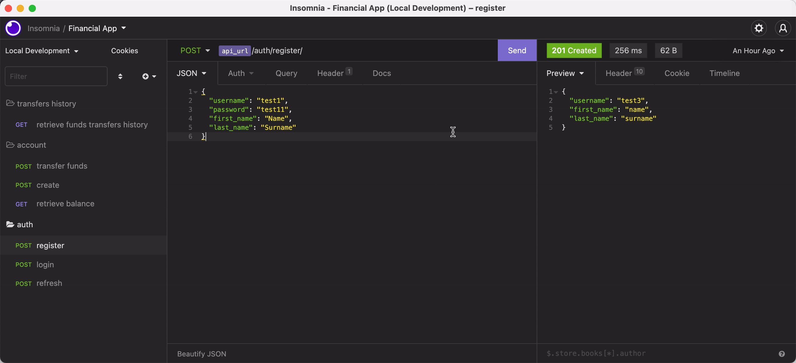
Task: Collapse the auth folder icon
Action: 10,224
